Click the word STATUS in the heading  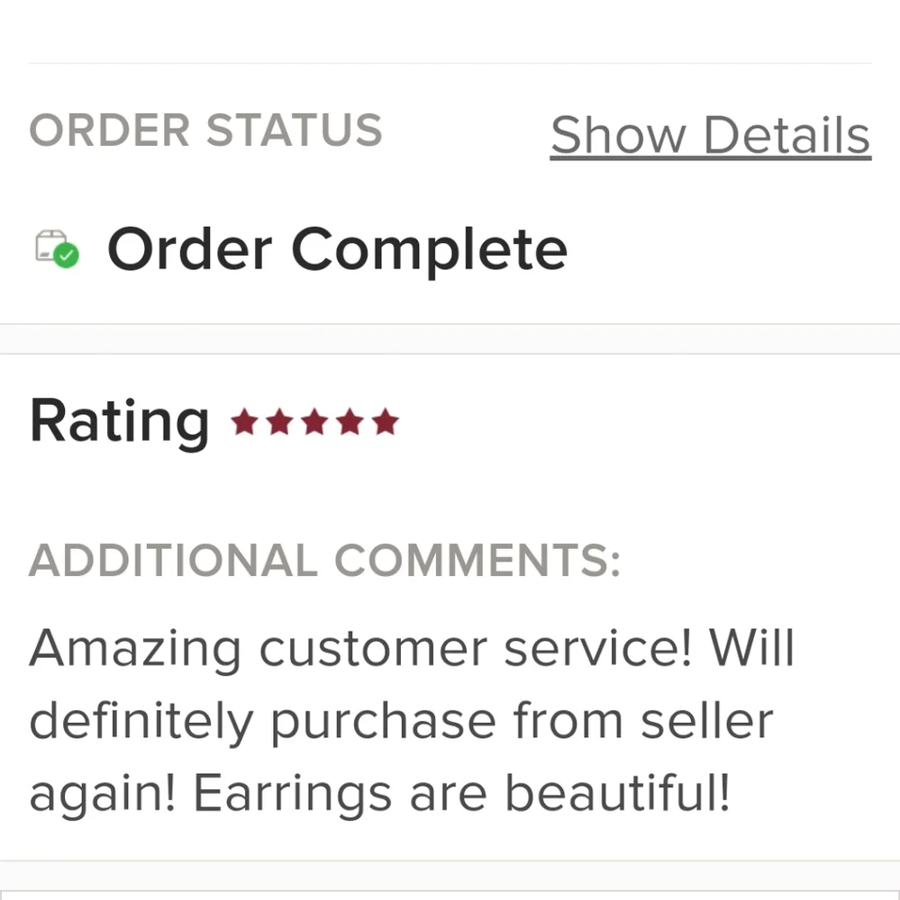pos(295,130)
